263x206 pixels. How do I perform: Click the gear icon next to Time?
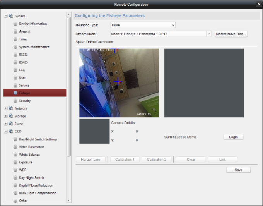coord(15,39)
